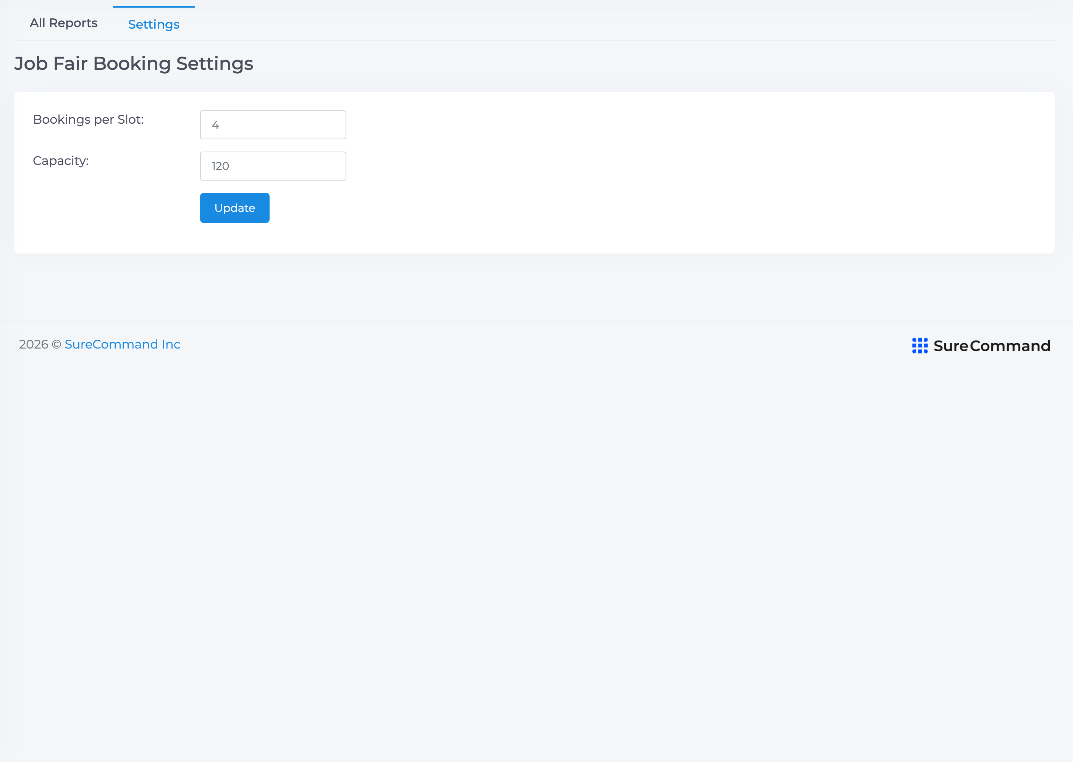Select the Settings tab
The height and width of the screenshot is (762, 1073).
(154, 24)
